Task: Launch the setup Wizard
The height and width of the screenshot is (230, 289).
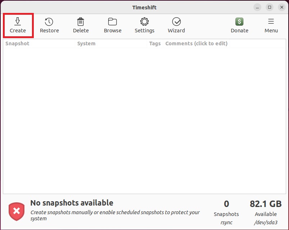Action: coord(176,26)
